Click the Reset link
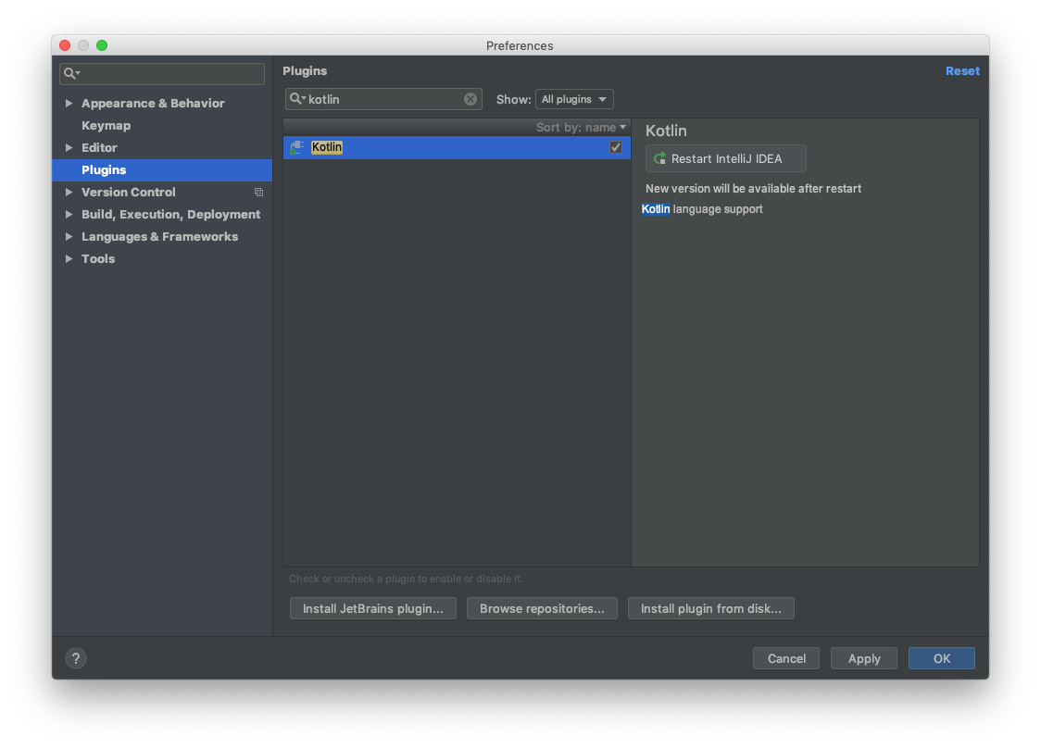Viewport: 1041px width, 748px height. pyautogui.click(x=962, y=71)
